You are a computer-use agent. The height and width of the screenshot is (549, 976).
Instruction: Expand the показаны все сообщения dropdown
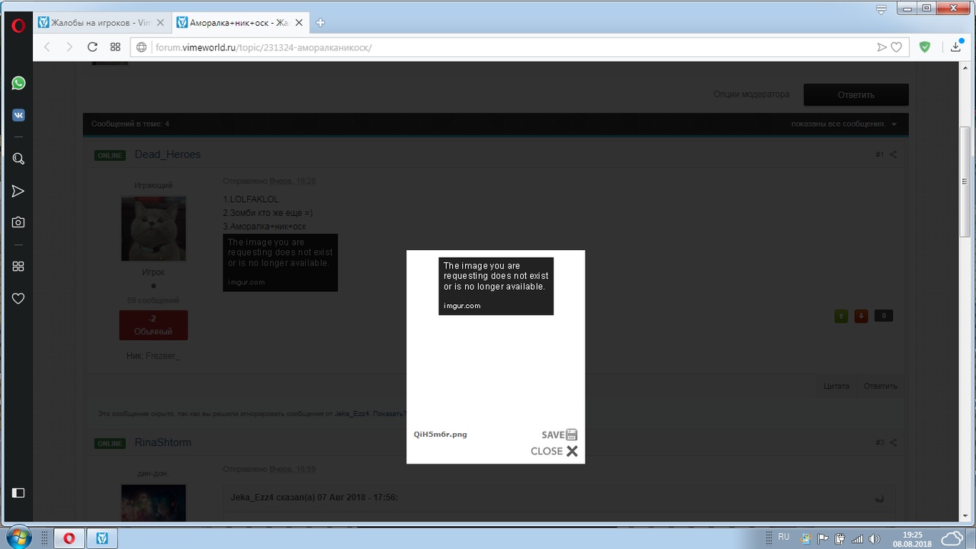coord(843,124)
